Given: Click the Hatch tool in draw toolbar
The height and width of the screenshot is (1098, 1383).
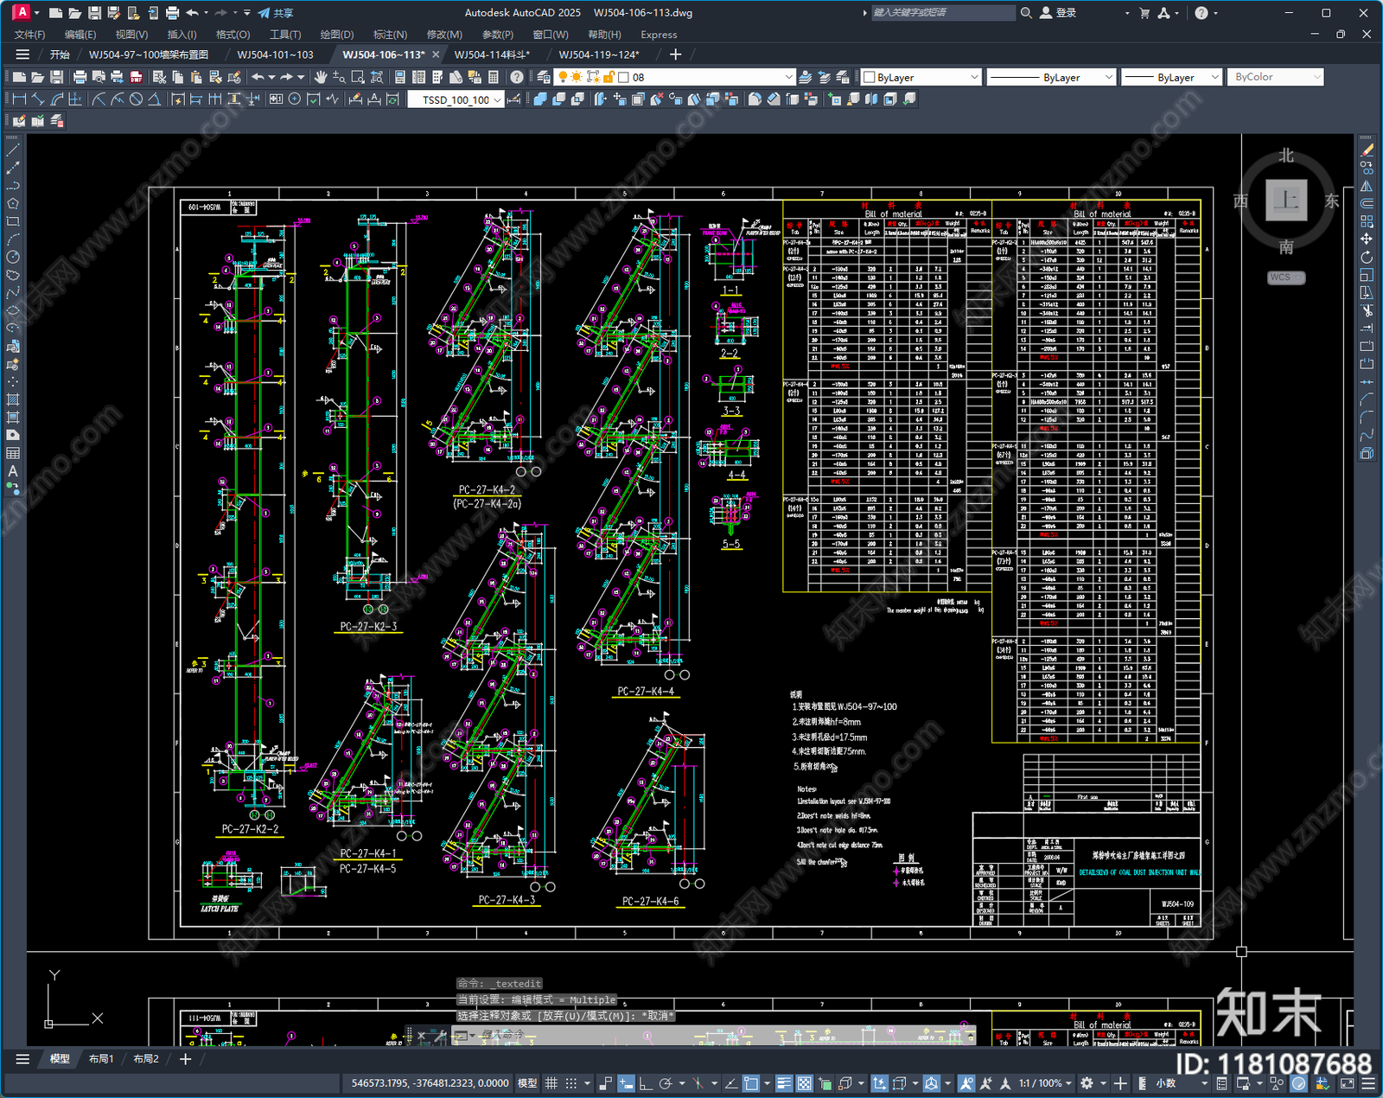Looking at the screenshot, I should tap(13, 399).
